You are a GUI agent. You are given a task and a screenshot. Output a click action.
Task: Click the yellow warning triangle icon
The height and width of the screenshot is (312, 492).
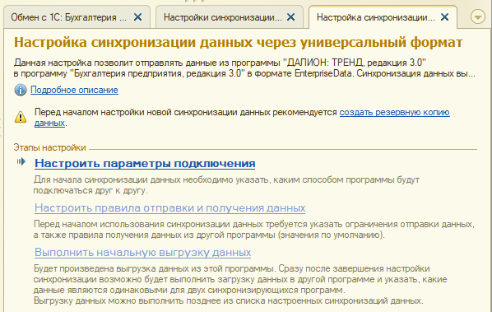click(21, 117)
